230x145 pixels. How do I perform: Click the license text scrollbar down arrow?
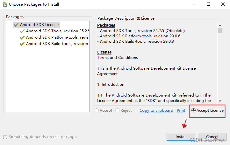[220, 100]
